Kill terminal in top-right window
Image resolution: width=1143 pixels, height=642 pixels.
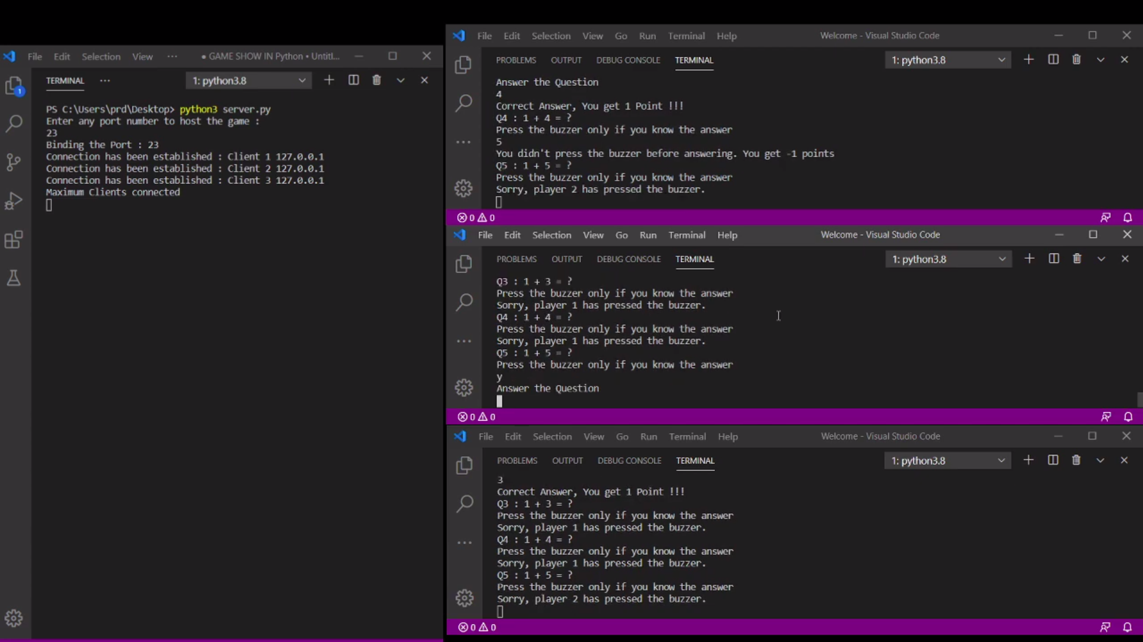point(1076,59)
